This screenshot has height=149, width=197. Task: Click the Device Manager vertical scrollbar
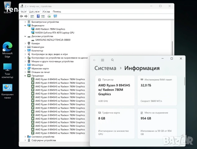click(172, 48)
